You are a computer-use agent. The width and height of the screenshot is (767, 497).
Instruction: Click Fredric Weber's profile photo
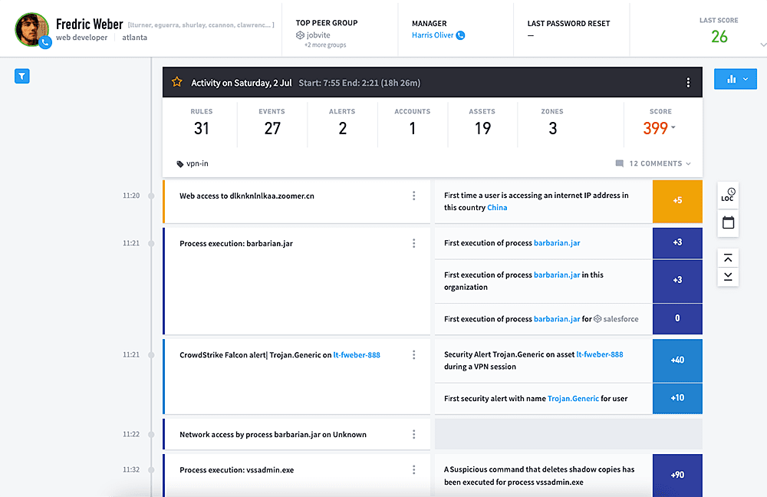click(31, 30)
